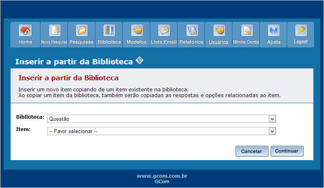The width and height of the screenshot is (324, 188).
Task: Open the Pesquisas folder icon
Action: tap(82, 30)
